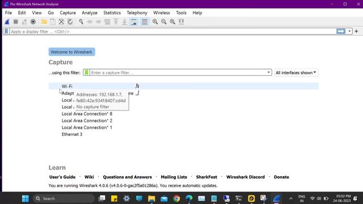Find a packet with the magnifier icon
This screenshot has height=204, width=363.
point(81,22)
